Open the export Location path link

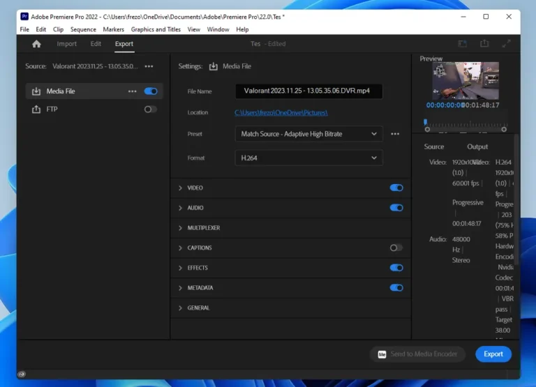(x=281, y=113)
